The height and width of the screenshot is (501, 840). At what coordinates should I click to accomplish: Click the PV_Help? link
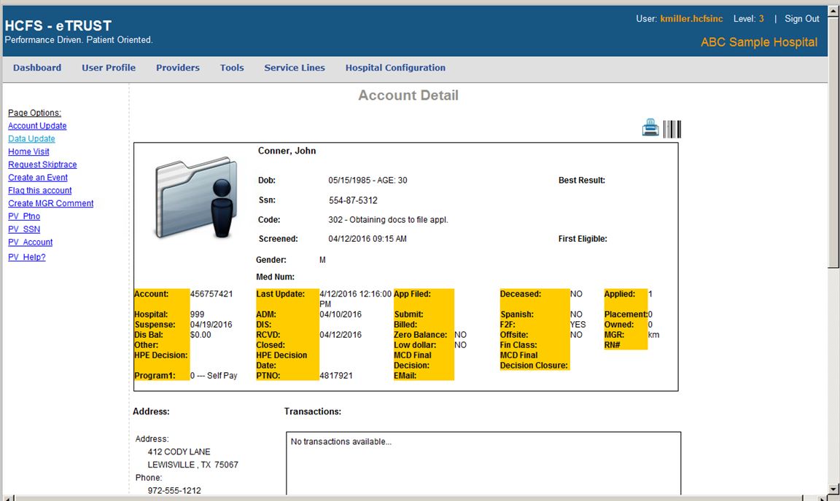pos(27,258)
